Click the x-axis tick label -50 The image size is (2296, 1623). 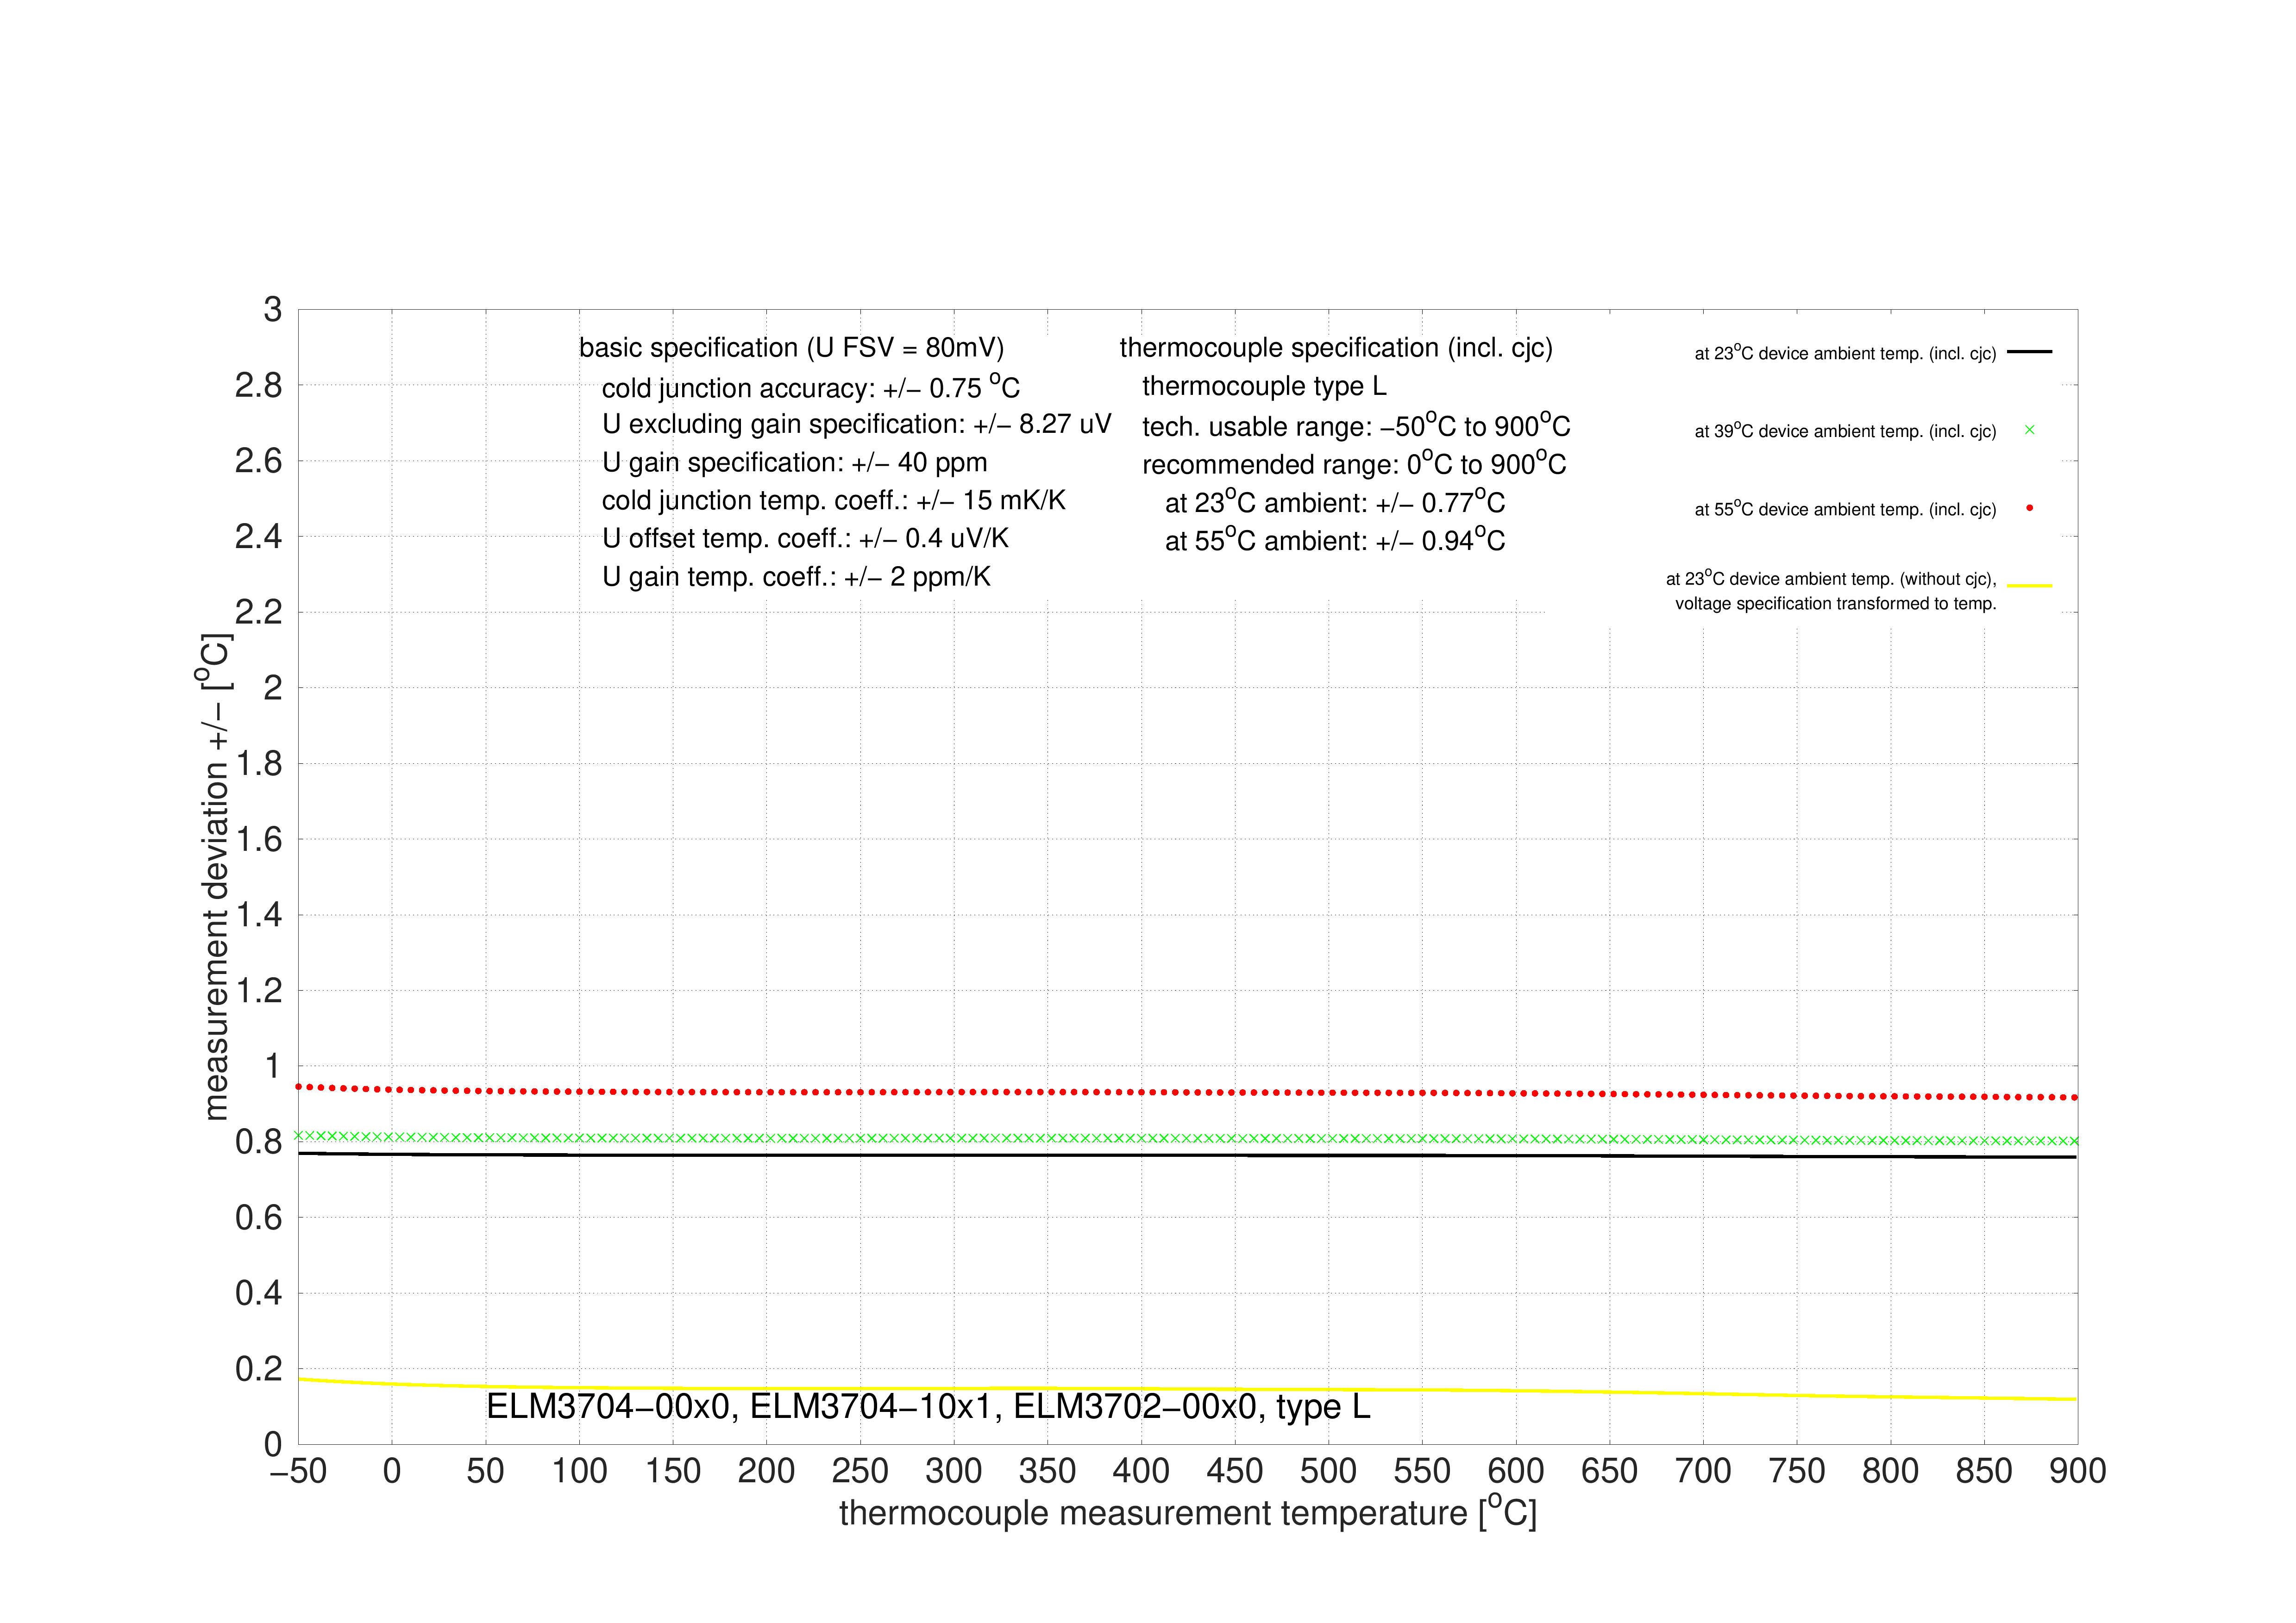coord(298,1471)
